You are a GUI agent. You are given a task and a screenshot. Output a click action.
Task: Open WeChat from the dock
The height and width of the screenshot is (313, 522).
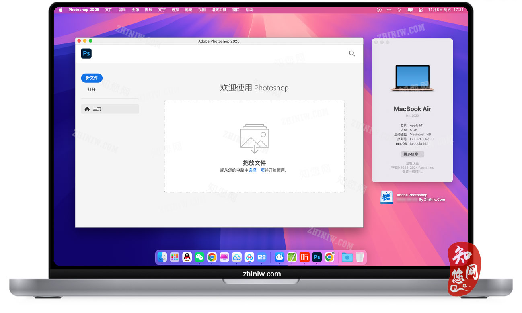click(199, 257)
